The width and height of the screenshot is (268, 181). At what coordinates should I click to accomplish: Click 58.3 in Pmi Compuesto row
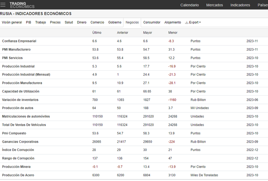(146, 133)
